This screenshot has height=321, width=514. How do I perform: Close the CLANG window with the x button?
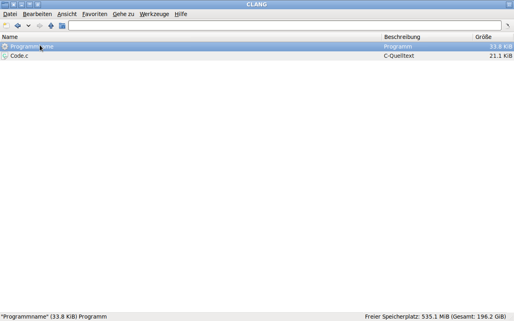coord(14,5)
